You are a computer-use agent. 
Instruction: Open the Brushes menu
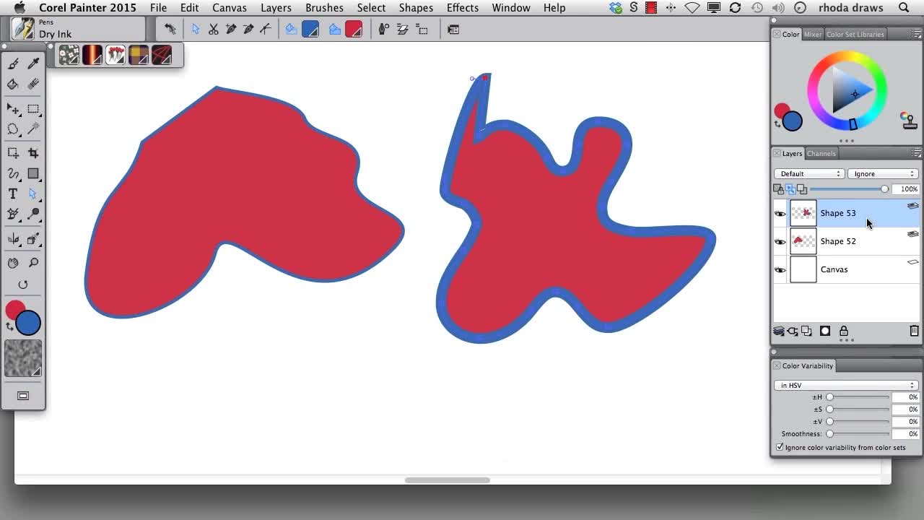coord(324,8)
